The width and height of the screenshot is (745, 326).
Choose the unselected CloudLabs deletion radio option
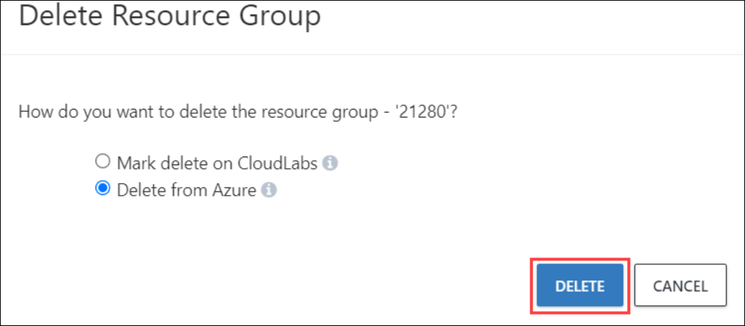[x=102, y=162]
